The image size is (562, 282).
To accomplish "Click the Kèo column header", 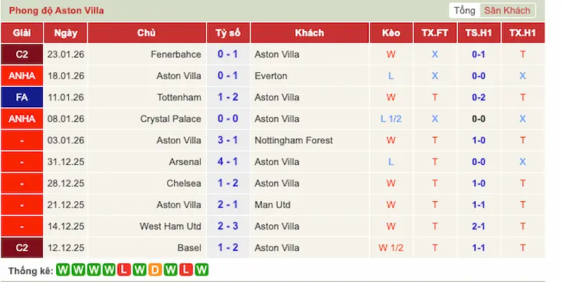I will pos(391,33).
